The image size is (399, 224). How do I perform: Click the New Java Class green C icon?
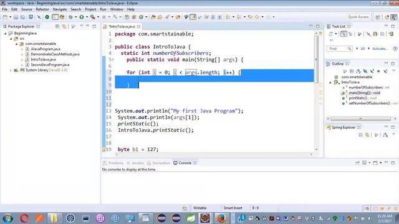[x=141, y=17]
